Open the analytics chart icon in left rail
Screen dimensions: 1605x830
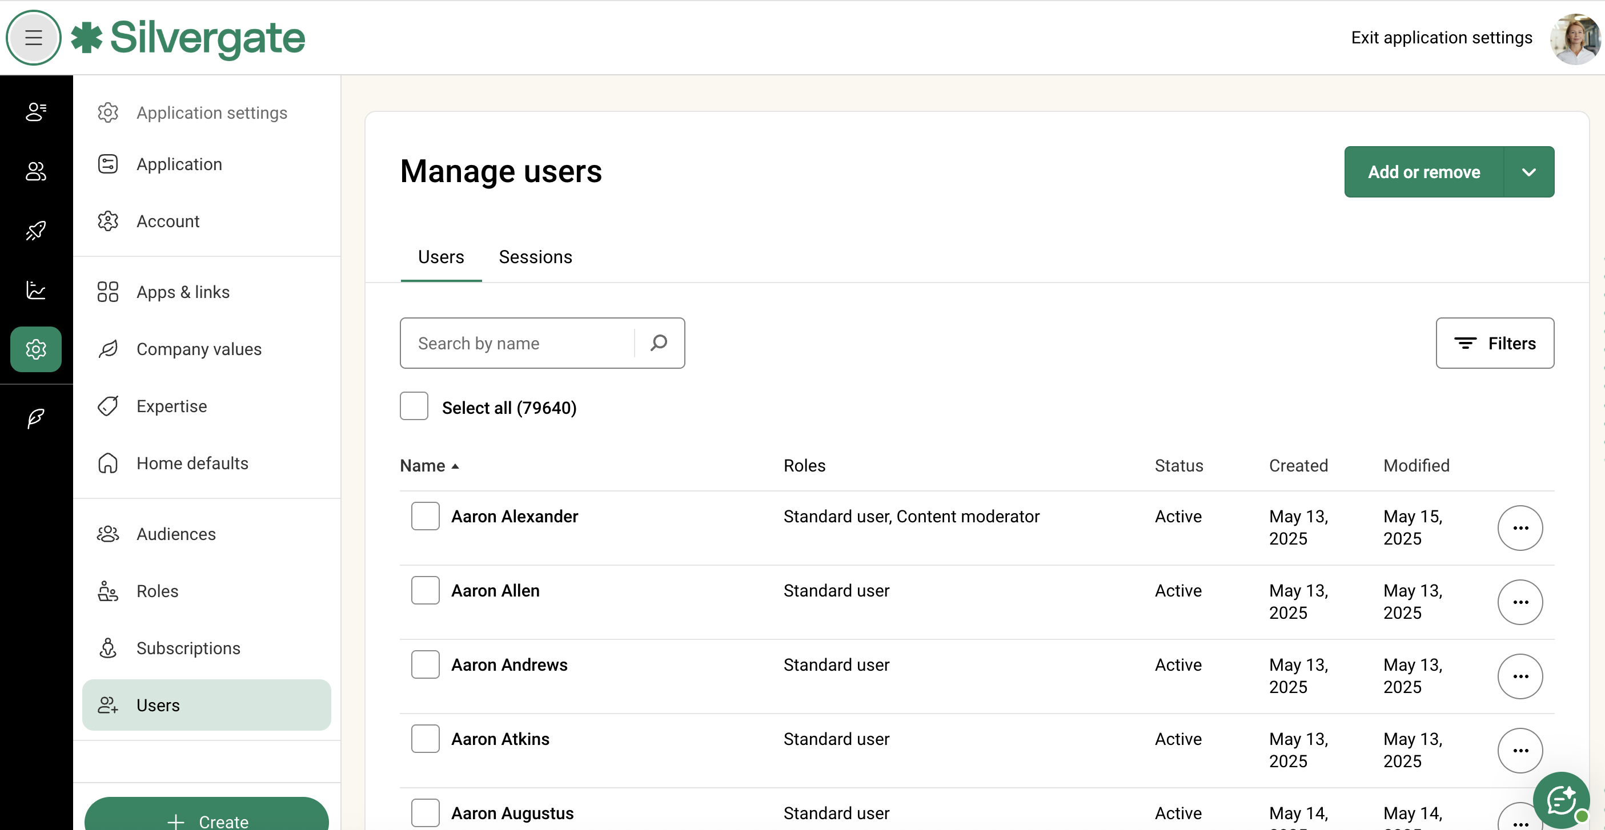tap(35, 289)
